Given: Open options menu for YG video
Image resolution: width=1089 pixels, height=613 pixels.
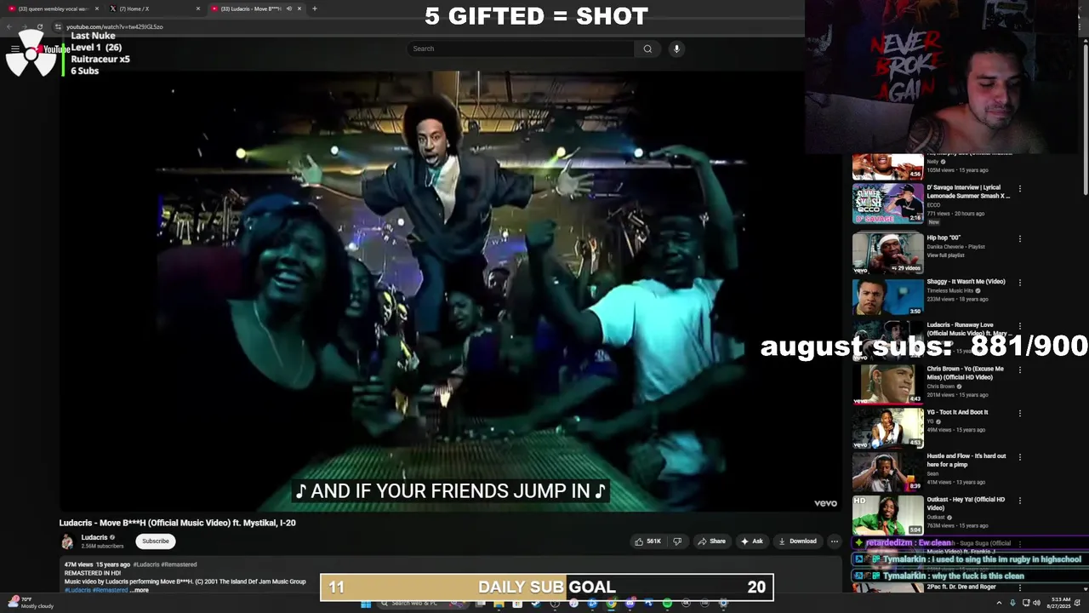Looking at the screenshot, I should (x=1019, y=413).
